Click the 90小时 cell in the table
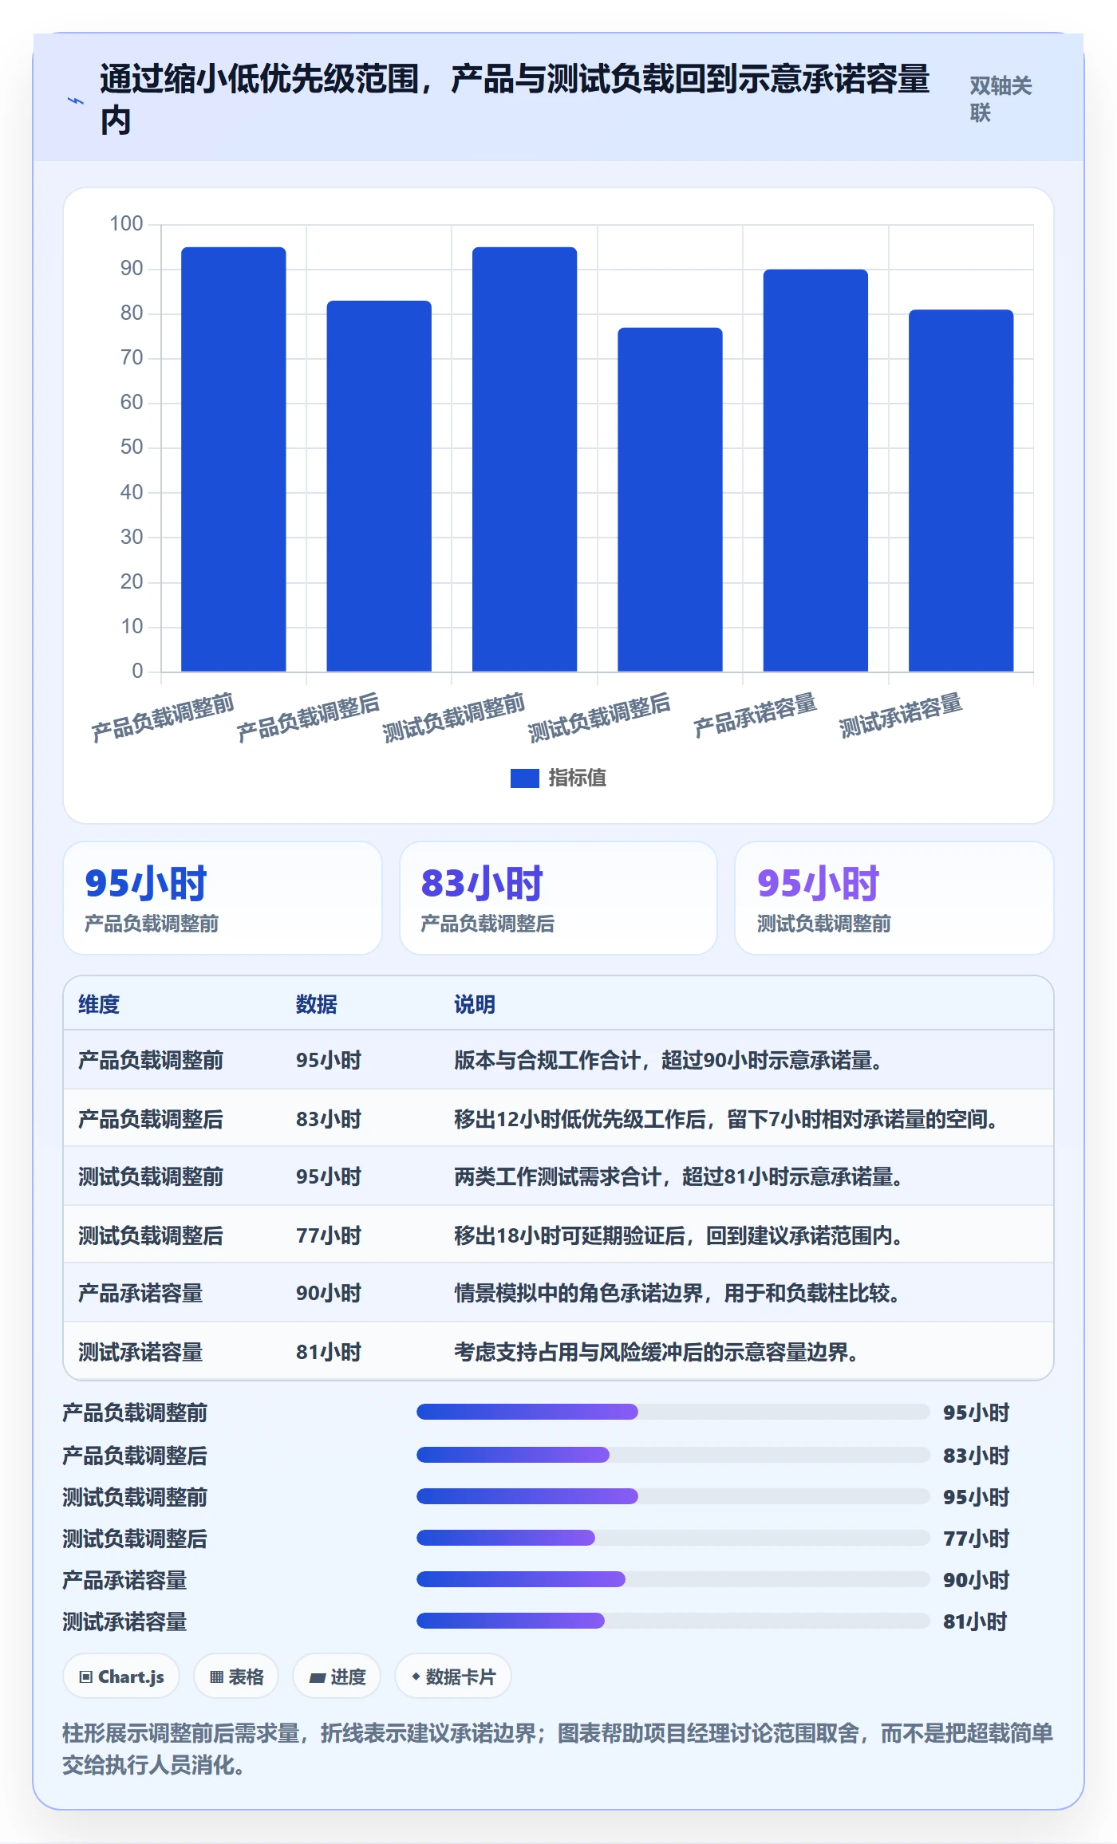Image resolution: width=1117 pixels, height=1844 pixels. tap(329, 1293)
